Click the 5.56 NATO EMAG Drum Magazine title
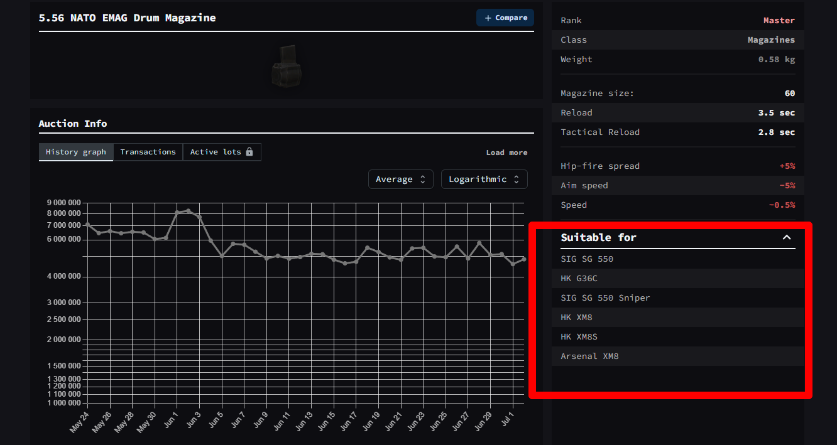Viewport: 837px width, 445px height. click(x=128, y=18)
